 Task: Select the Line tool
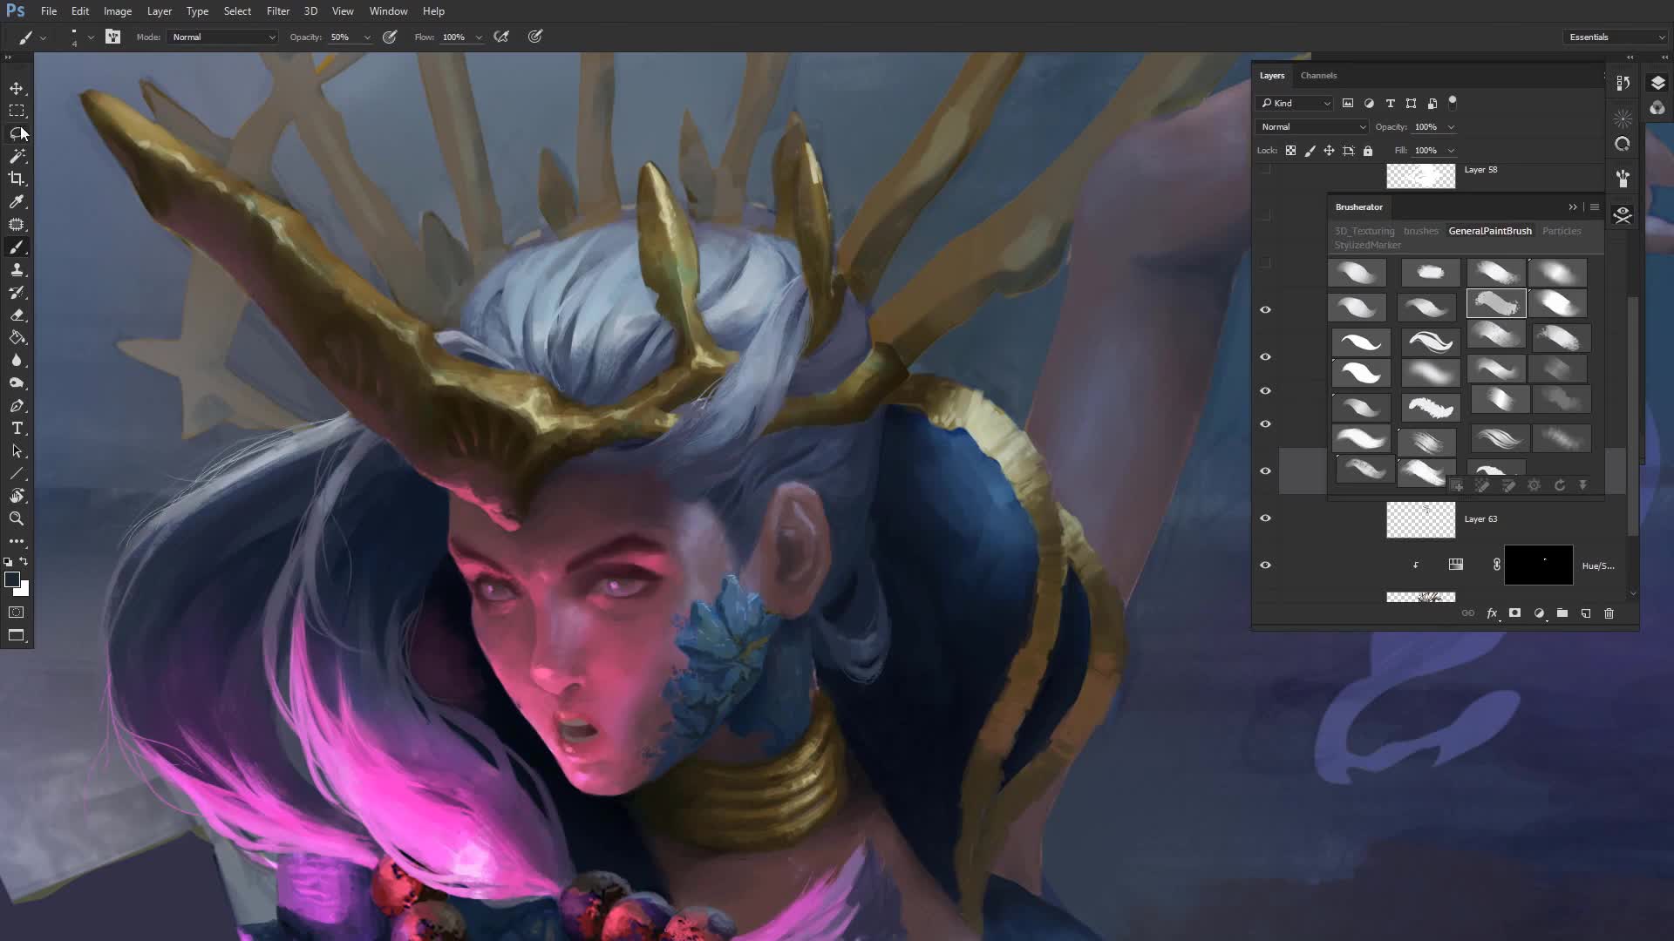[17, 474]
